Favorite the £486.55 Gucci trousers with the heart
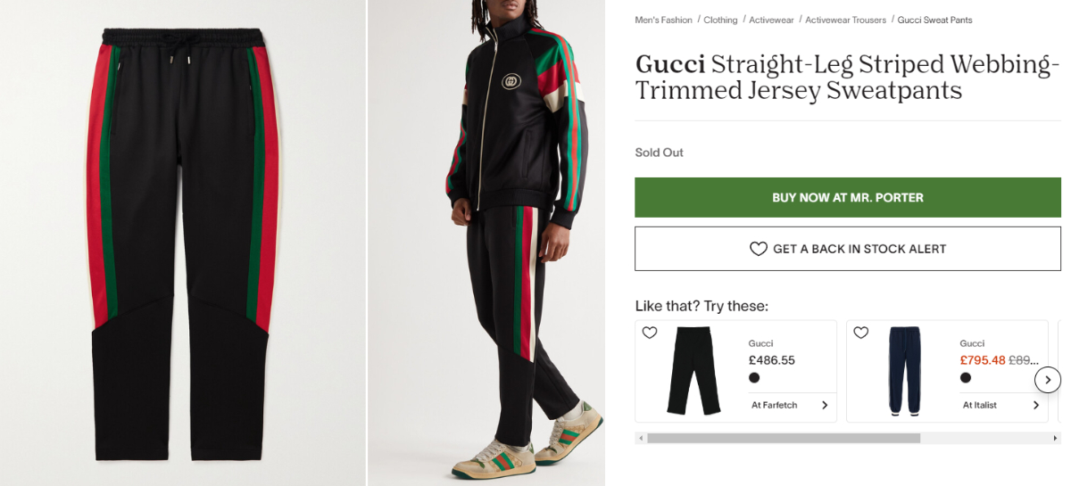Viewport: 1071px width, 486px height. tap(650, 333)
